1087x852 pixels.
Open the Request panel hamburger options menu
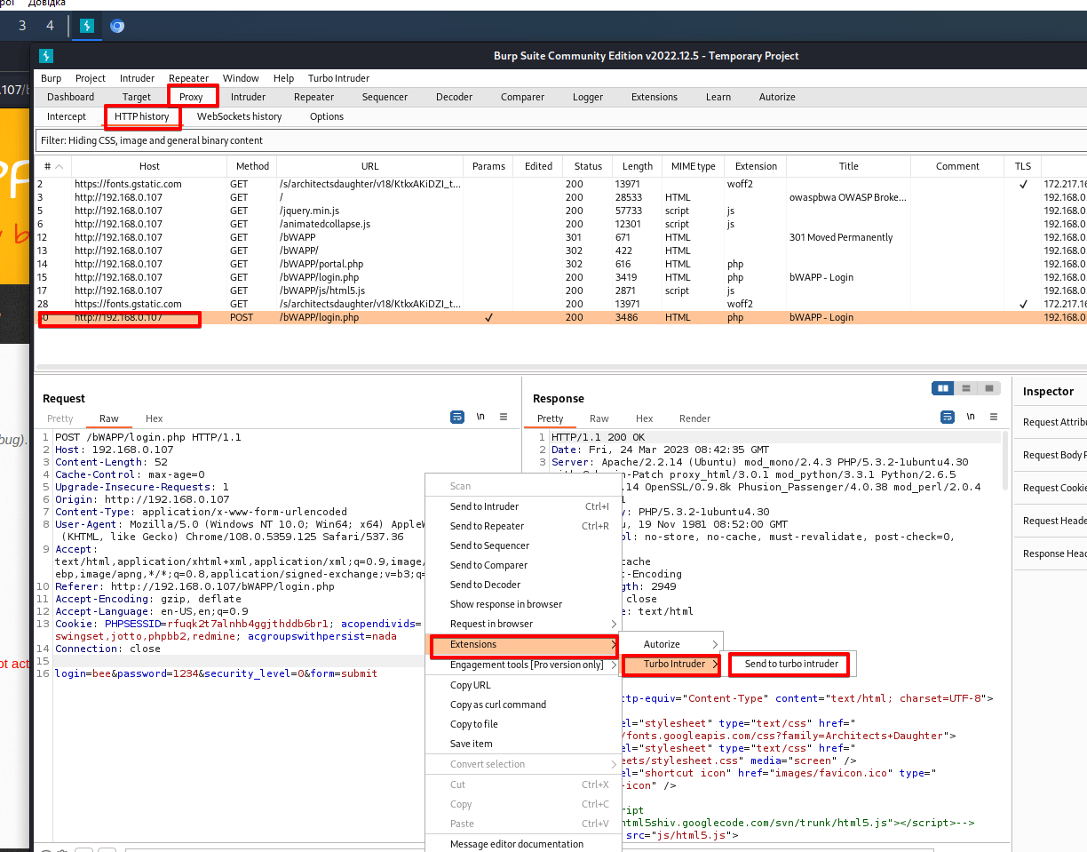click(x=504, y=417)
